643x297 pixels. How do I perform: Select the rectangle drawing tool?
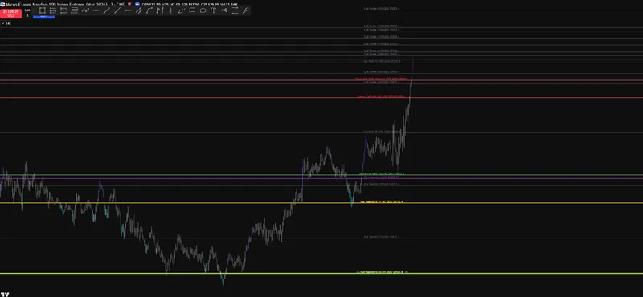tap(43, 10)
